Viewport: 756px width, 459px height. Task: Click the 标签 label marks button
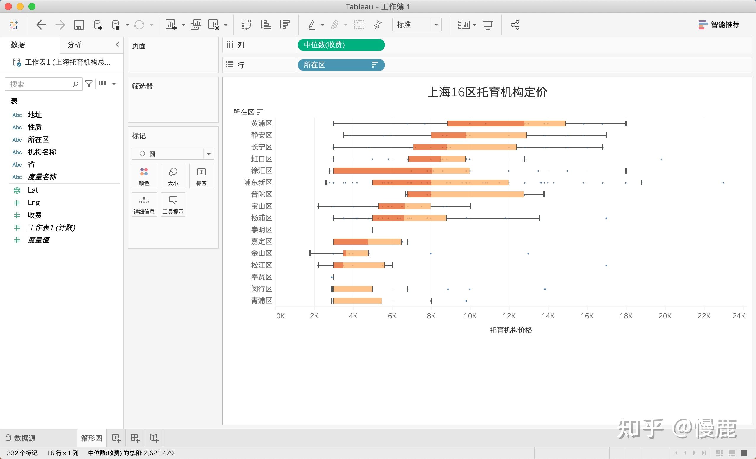pyautogui.click(x=201, y=176)
